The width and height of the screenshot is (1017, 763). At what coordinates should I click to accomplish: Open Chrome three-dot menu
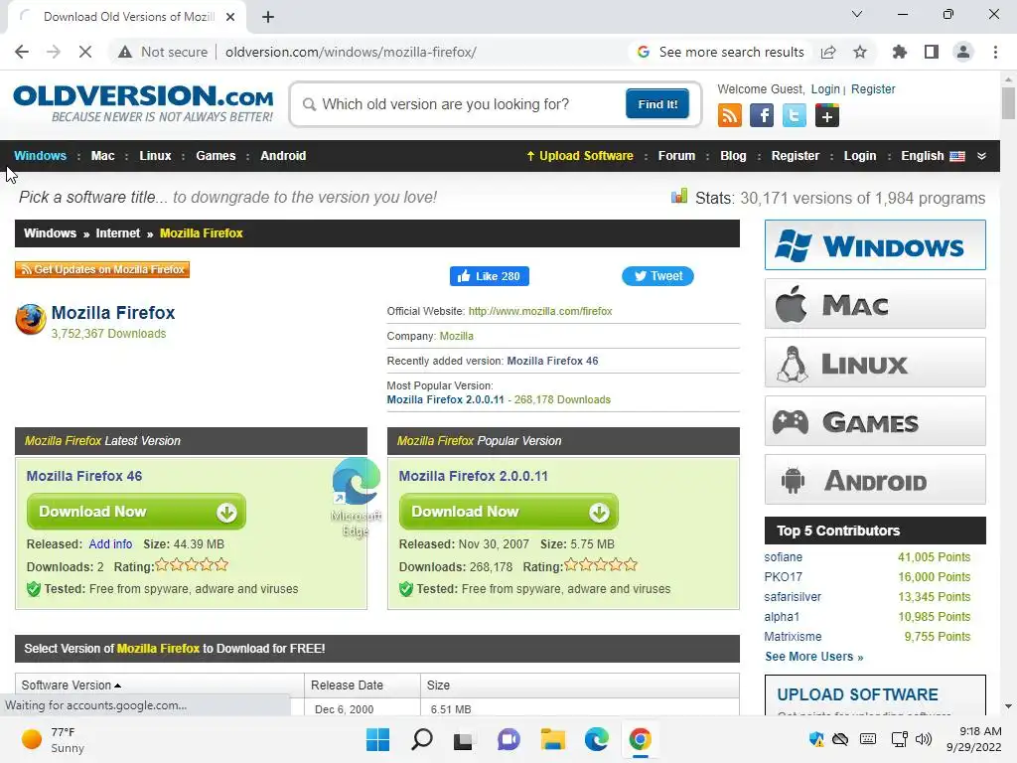995,52
